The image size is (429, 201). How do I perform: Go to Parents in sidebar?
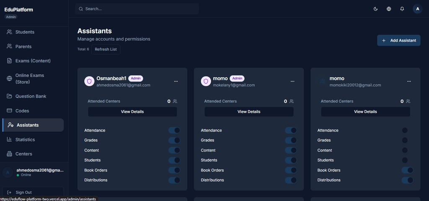tap(33, 46)
